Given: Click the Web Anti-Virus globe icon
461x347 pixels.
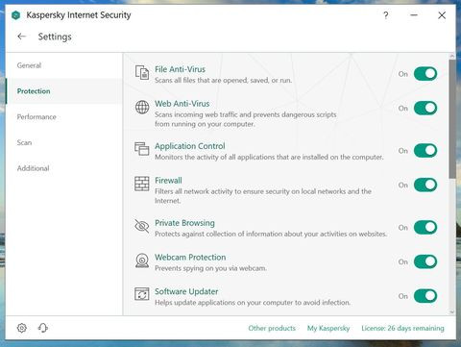Looking at the screenshot, I should pos(142,107).
